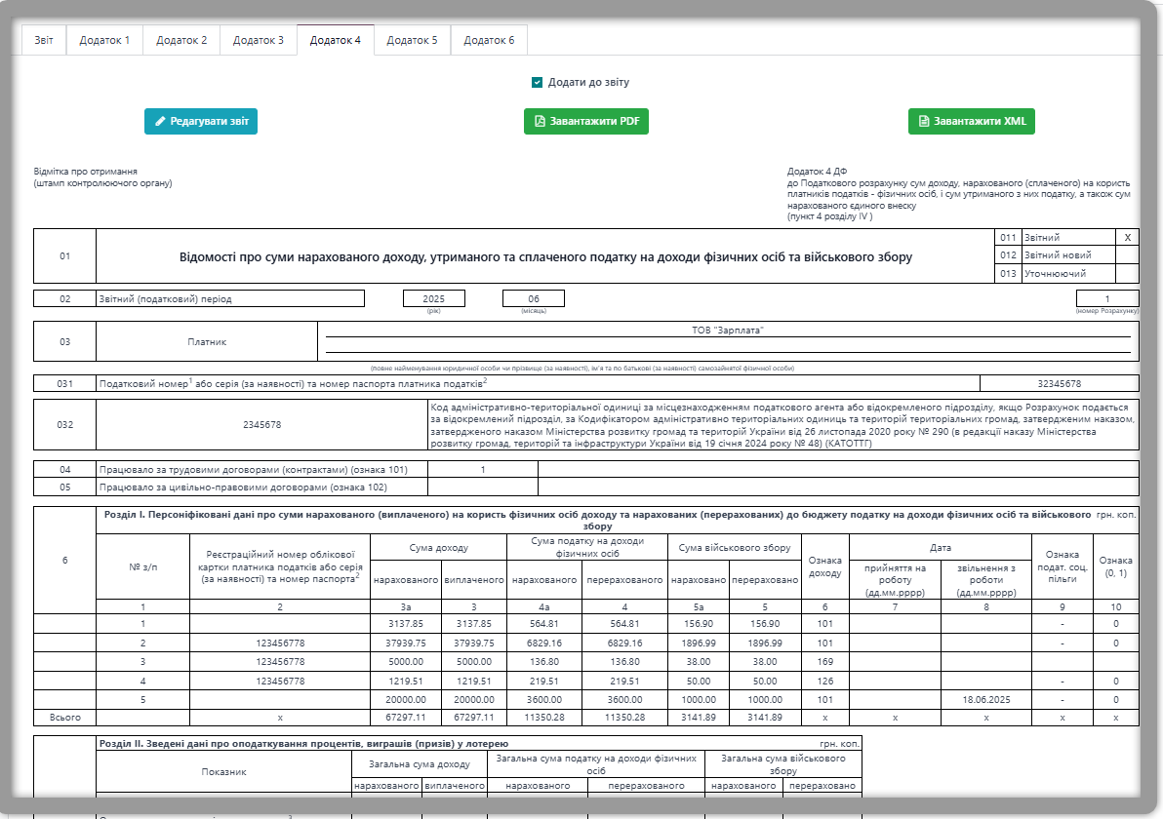Viewport: 1163px width, 819px height.
Task: Click the Редагувати звіт button
Action: 201,122
